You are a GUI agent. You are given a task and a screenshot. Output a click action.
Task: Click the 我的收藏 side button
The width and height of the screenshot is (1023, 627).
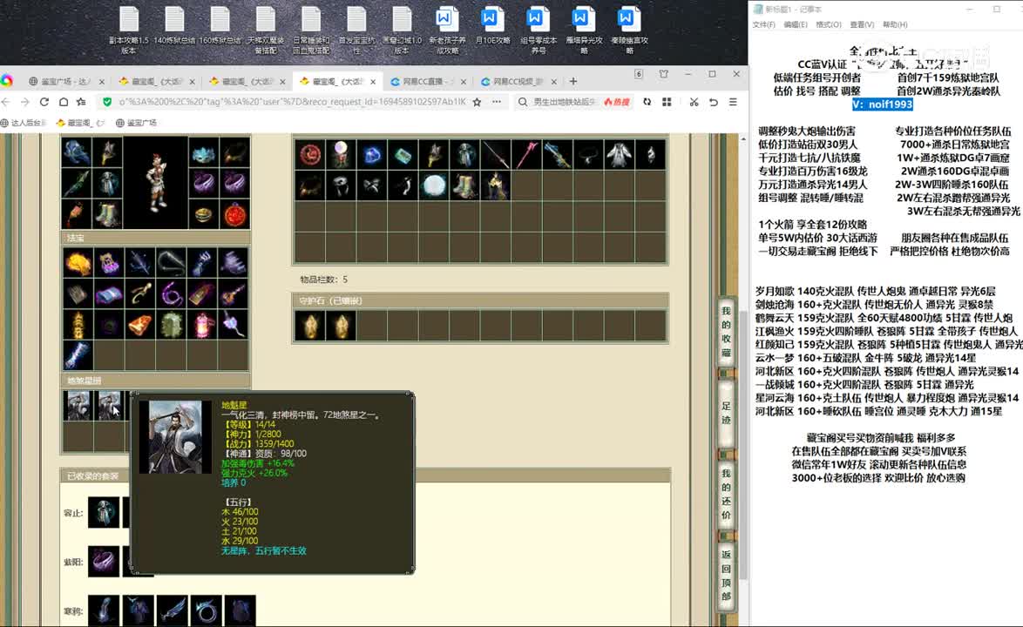click(x=726, y=332)
